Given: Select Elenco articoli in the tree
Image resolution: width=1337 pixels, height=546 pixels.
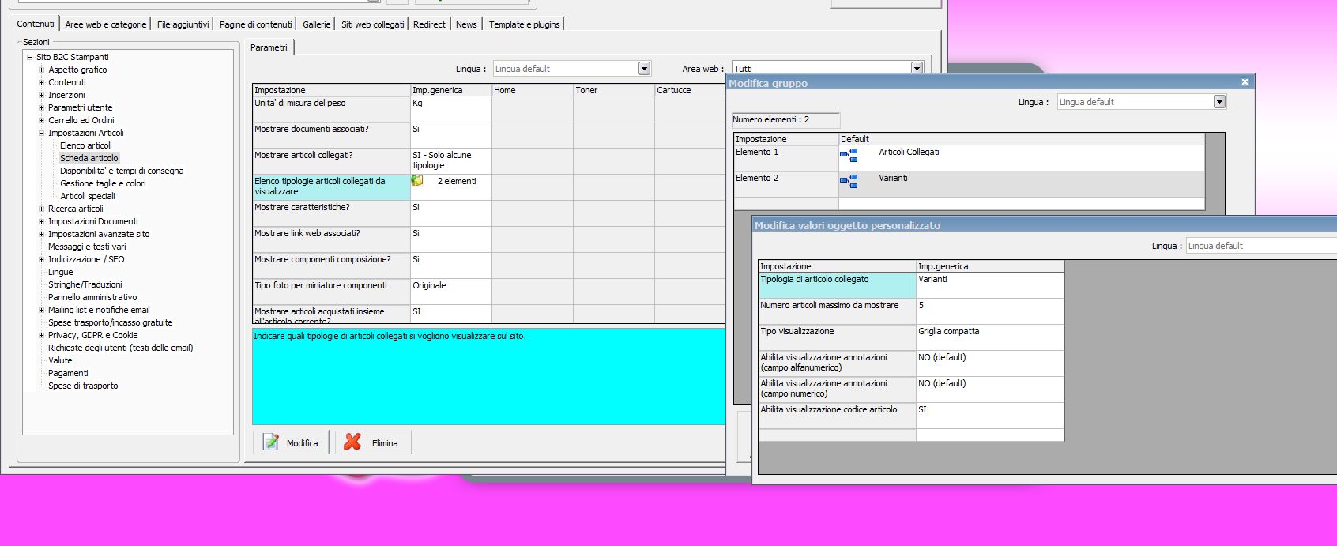Looking at the screenshot, I should click(86, 145).
